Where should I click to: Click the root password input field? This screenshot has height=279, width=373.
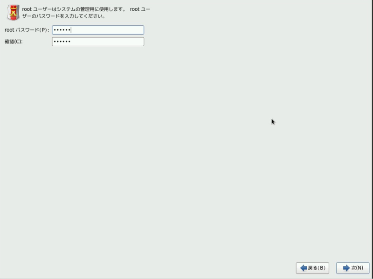pos(98,30)
